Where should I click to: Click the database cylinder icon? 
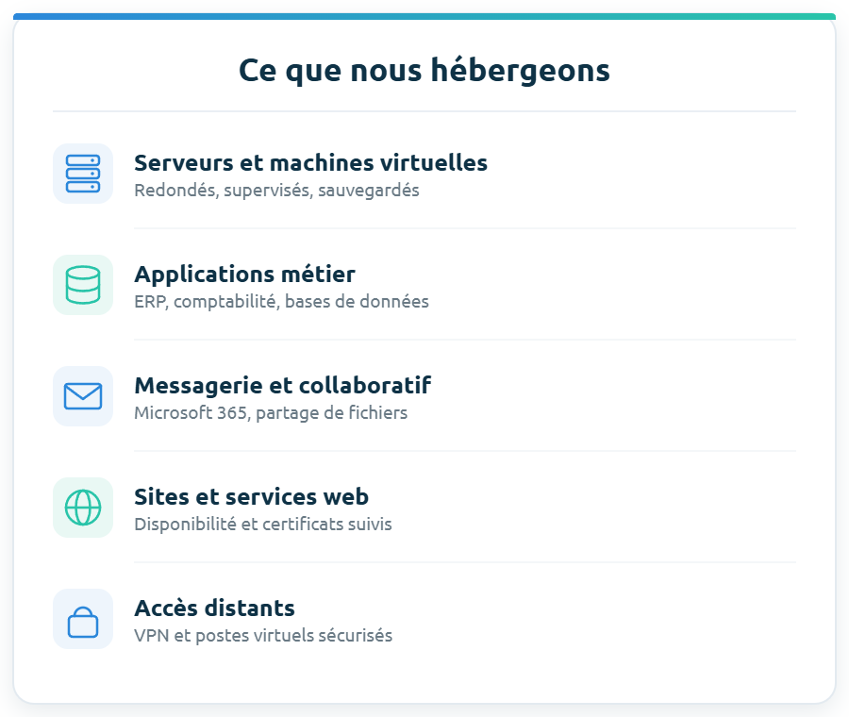[x=83, y=285]
